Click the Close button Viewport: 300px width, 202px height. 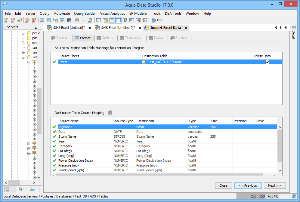(x=223, y=185)
